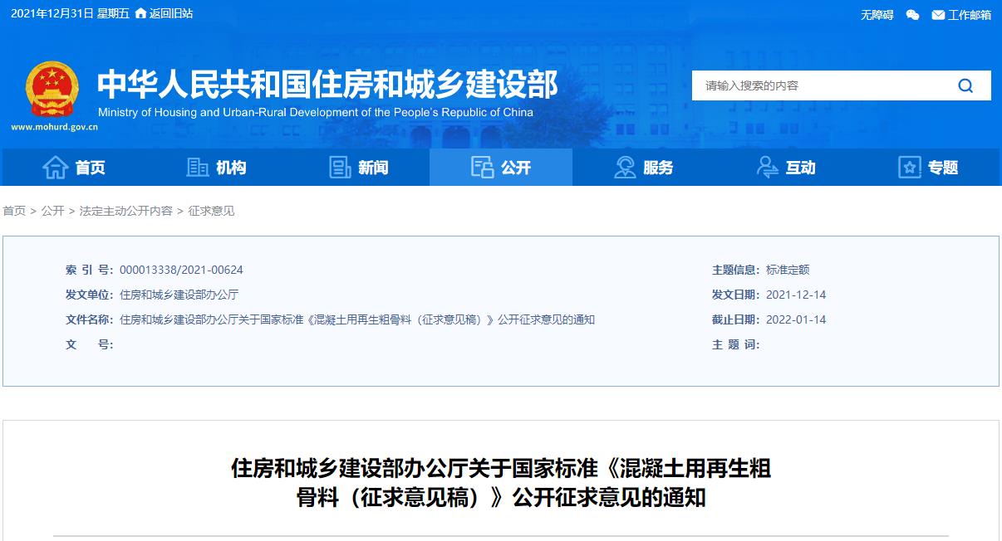Open the WeChat icon in top bar
Viewport: 1002px width, 541px height.
click(x=912, y=14)
